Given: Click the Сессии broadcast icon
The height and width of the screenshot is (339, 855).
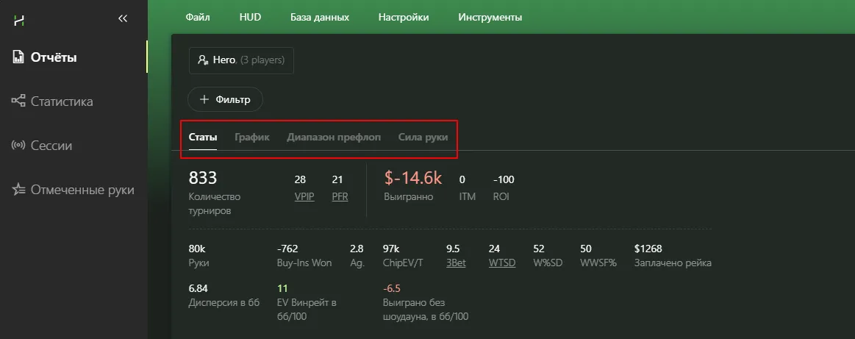Looking at the screenshot, I should (x=19, y=146).
